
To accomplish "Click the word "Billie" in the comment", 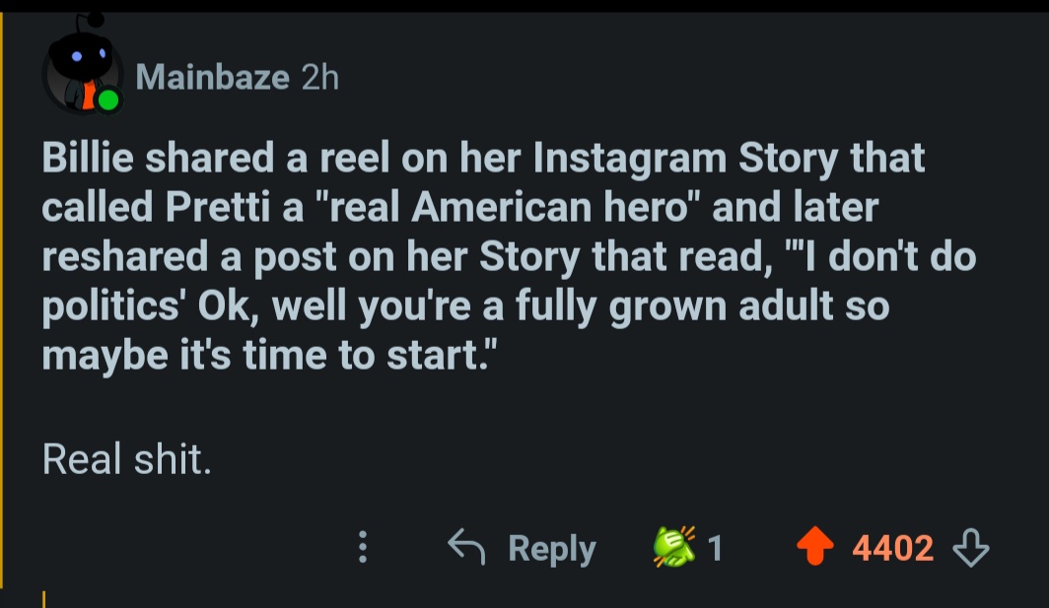I will (90, 159).
